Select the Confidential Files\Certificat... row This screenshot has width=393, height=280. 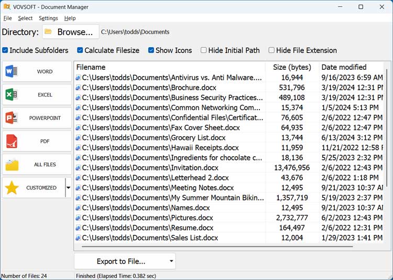pos(229,117)
